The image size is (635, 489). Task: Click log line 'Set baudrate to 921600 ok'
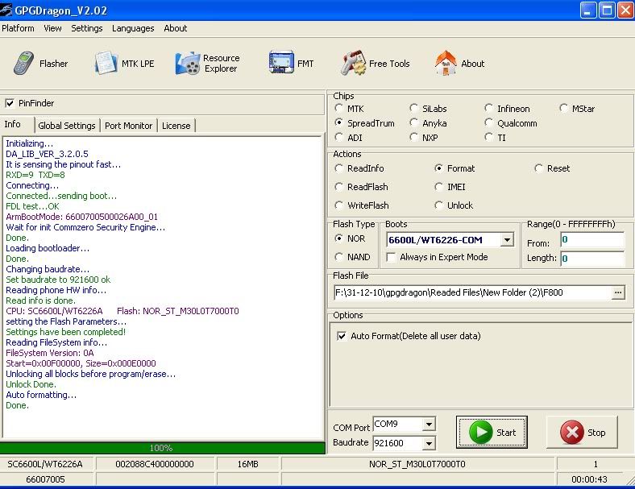(x=58, y=280)
